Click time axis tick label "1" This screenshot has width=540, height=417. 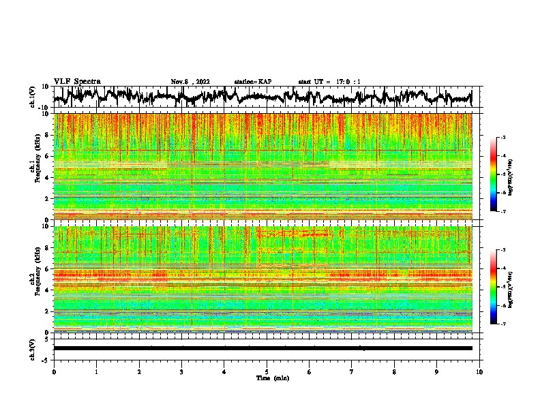pos(96,372)
